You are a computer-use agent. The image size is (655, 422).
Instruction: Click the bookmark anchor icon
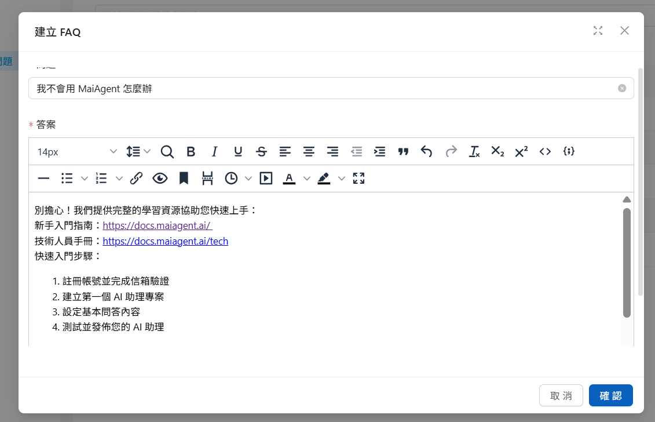click(x=184, y=179)
